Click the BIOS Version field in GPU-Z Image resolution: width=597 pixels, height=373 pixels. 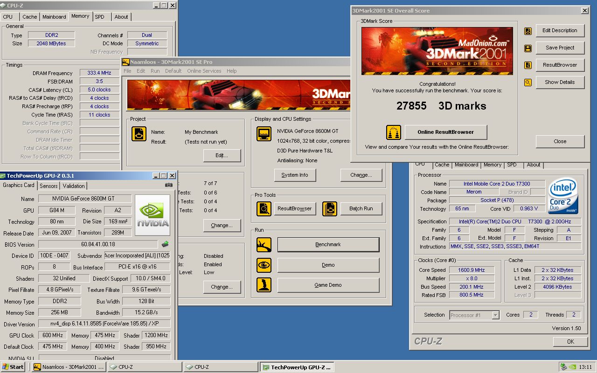(x=98, y=244)
